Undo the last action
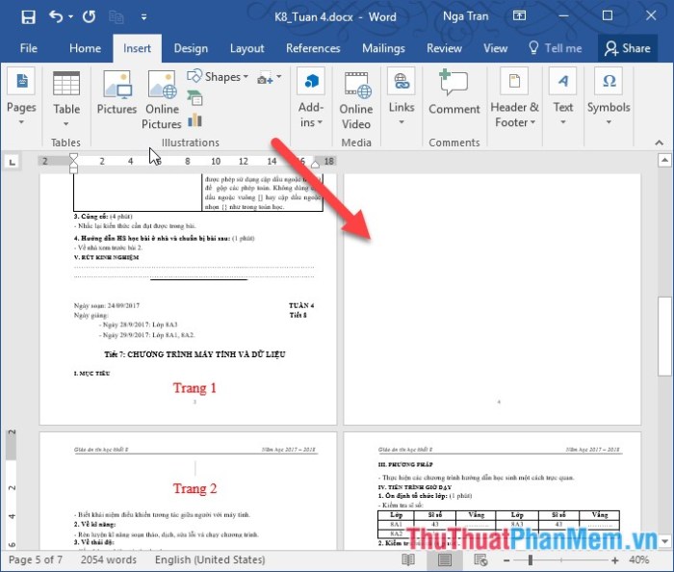 pos(56,16)
